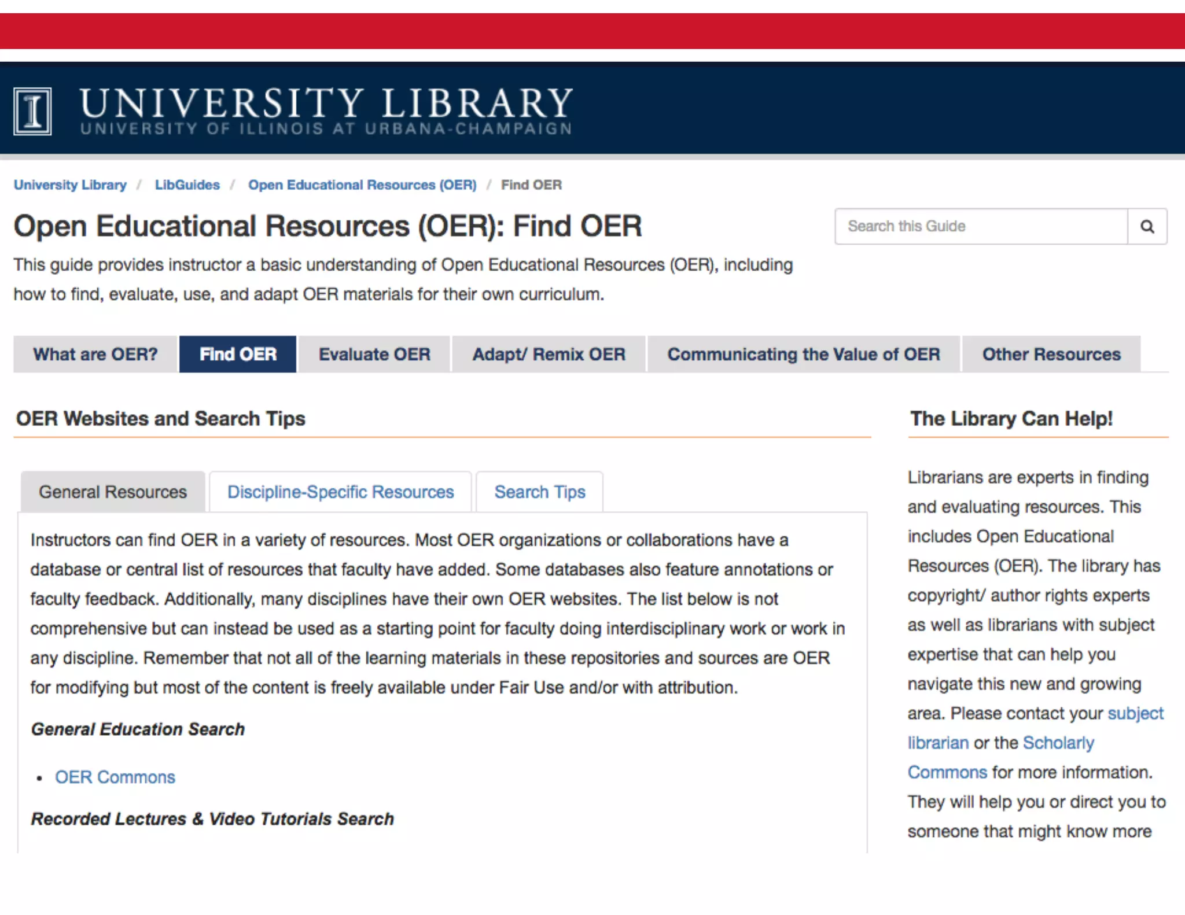Open the Search Tips sub-tab

539,492
